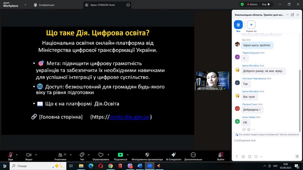The width and height of the screenshot is (303, 170).
Task: Open the AI Companion sparkle icon
Action: click(x=174, y=155)
